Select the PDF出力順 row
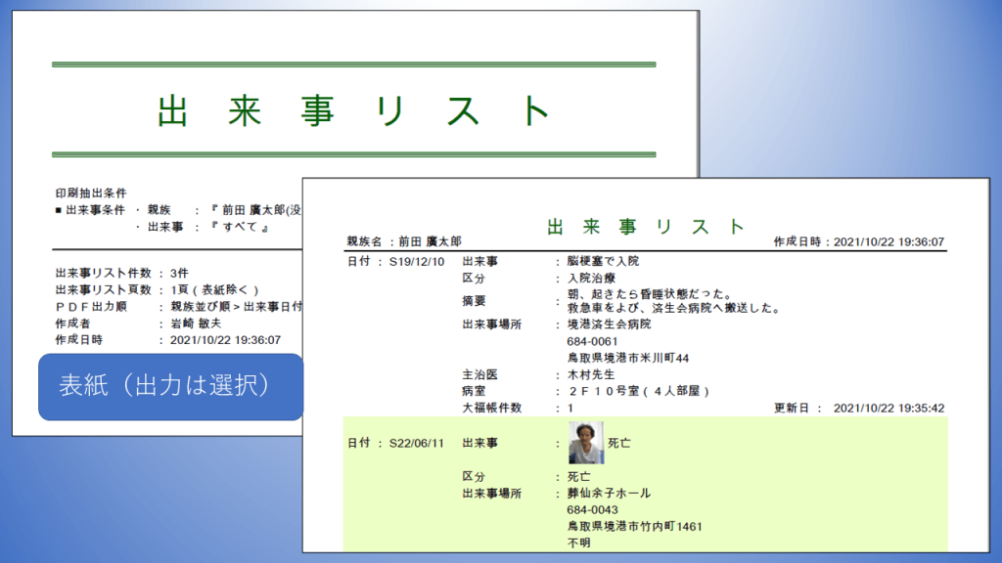Screen dimensions: 1002x563 coord(178,306)
